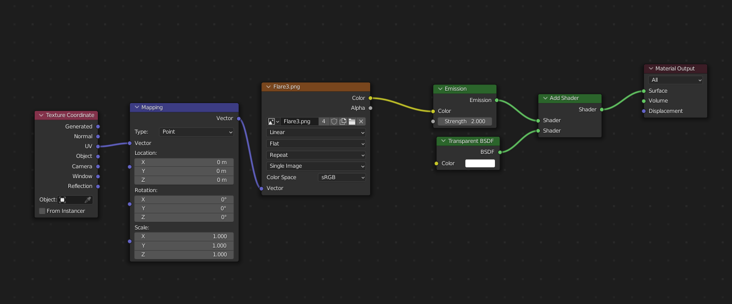732x304 pixels.
Task: Toggle the fake user shield icon
Action: click(x=334, y=121)
